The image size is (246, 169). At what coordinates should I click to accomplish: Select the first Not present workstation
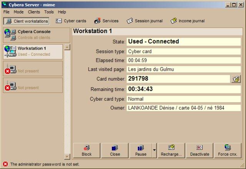pyautogui.click(x=33, y=69)
